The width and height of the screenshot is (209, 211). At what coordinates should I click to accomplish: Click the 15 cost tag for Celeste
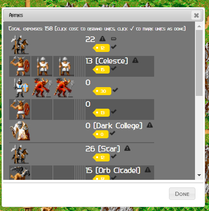coord(101,70)
